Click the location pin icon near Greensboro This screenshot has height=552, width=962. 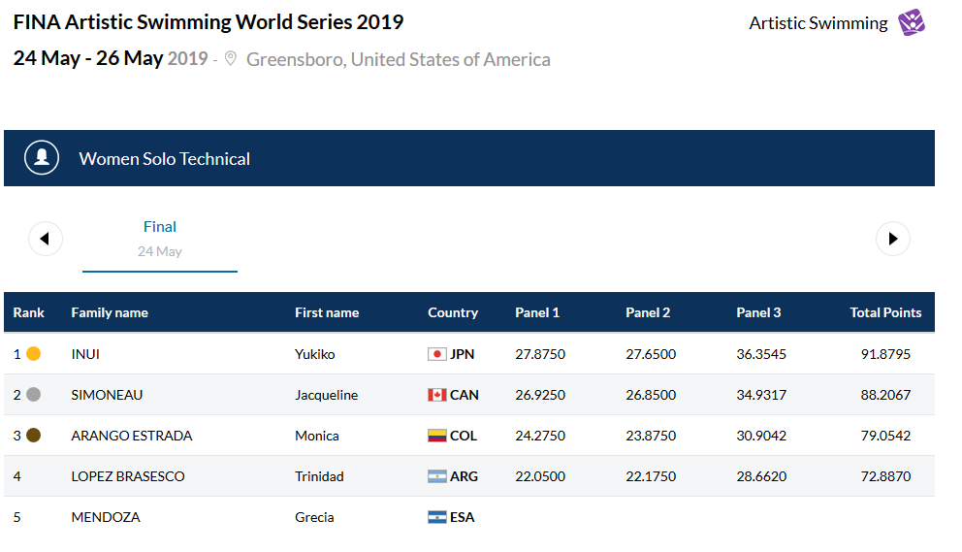click(x=230, y=59)
